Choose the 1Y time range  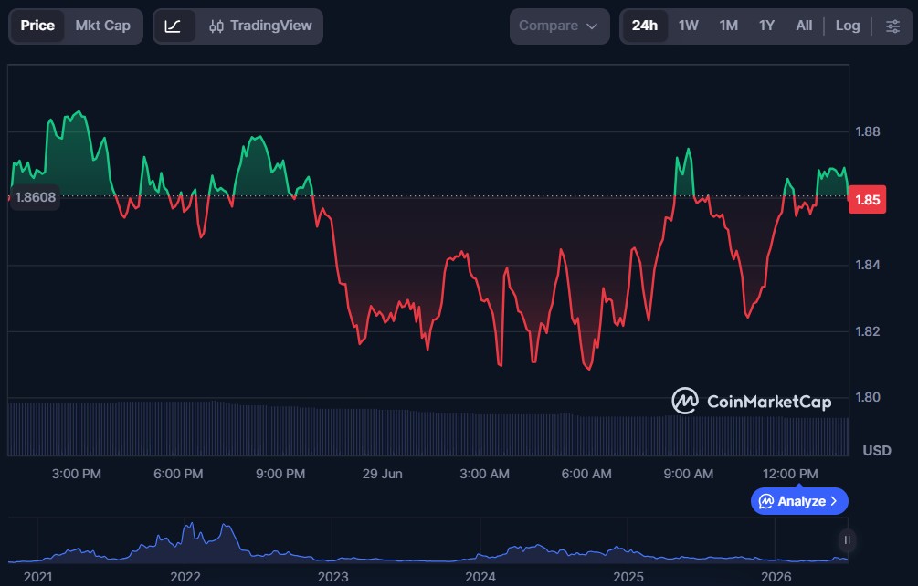coord(766,26)
